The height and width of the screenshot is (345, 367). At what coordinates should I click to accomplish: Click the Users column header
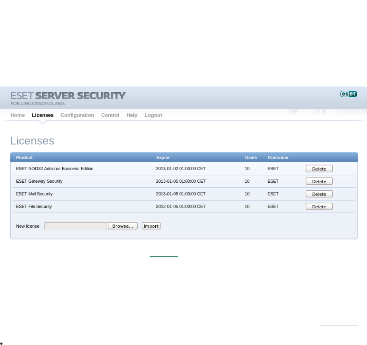tap(251, 157)
